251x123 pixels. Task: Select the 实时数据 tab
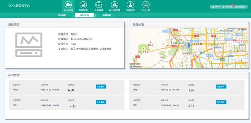(x=84, y=15)
